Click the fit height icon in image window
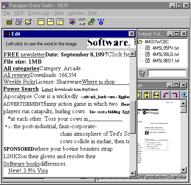The width and height of the screenshot is (191, 185). (146, 95)
